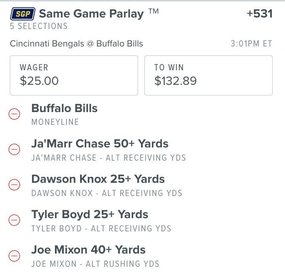Click the Same Game Parlay title
Viewport: 285px width, 277px height.
(x=91, y=14)
